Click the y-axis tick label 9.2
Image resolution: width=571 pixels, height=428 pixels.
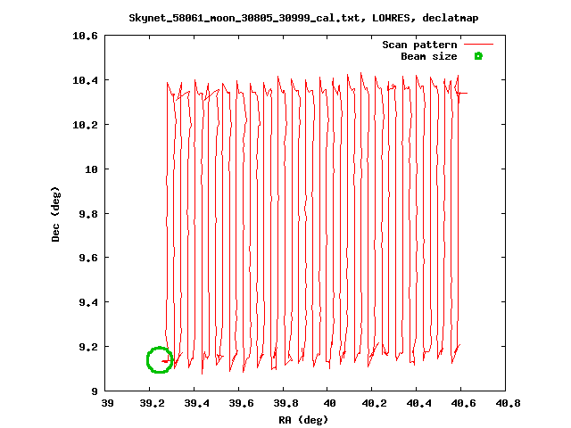[88, 347]
